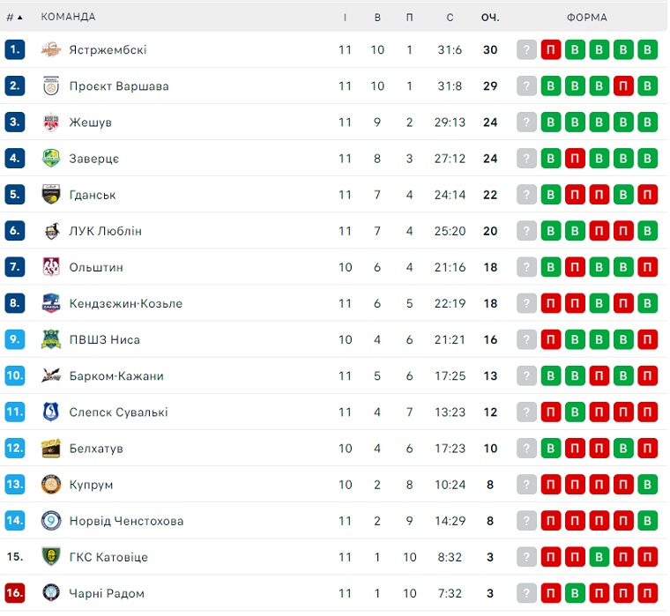Image resolution: width=670 pixels, height=616 pixels.
Task: Click the Ястржембскі team logo
Action: [x=51, y=50]
